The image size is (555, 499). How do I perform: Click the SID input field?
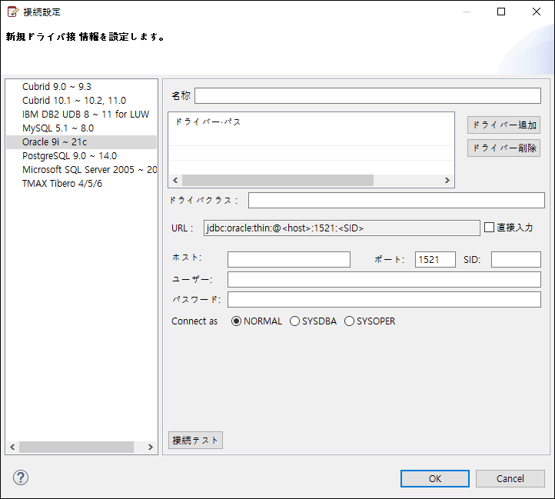[516, 260]
